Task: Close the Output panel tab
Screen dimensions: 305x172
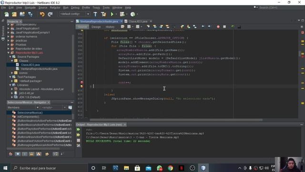Action: (125, 124)
